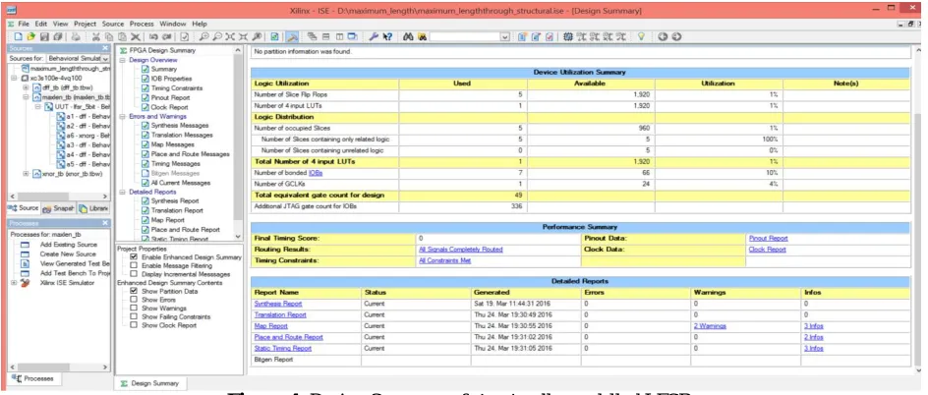Image resolution: width=928 pixels, height=395 pixels.
Task: Click the Delete X toolbar icon
Action: (136, 36)
